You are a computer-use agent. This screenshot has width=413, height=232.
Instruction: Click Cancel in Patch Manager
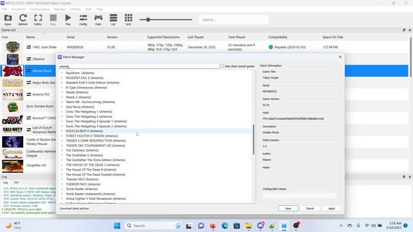coord(310,208)
